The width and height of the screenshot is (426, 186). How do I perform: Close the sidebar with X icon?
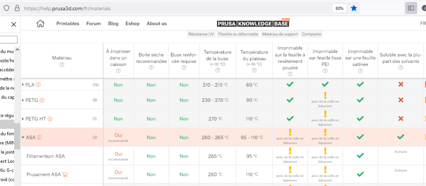click(x=14, y=25)
